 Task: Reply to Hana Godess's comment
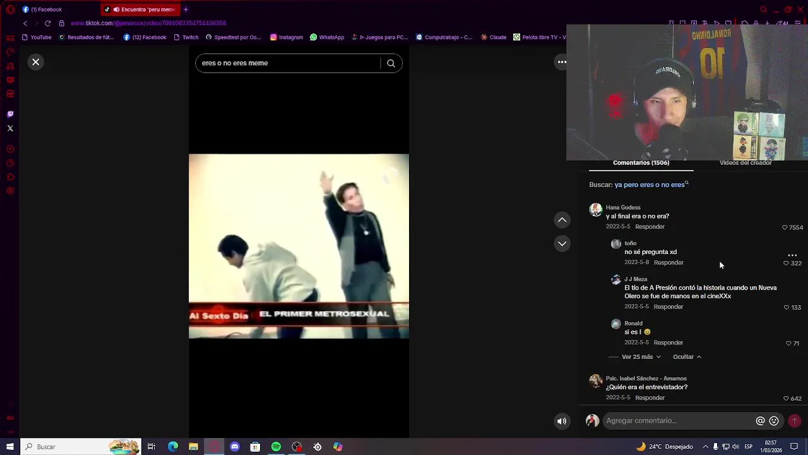(650, 227)
